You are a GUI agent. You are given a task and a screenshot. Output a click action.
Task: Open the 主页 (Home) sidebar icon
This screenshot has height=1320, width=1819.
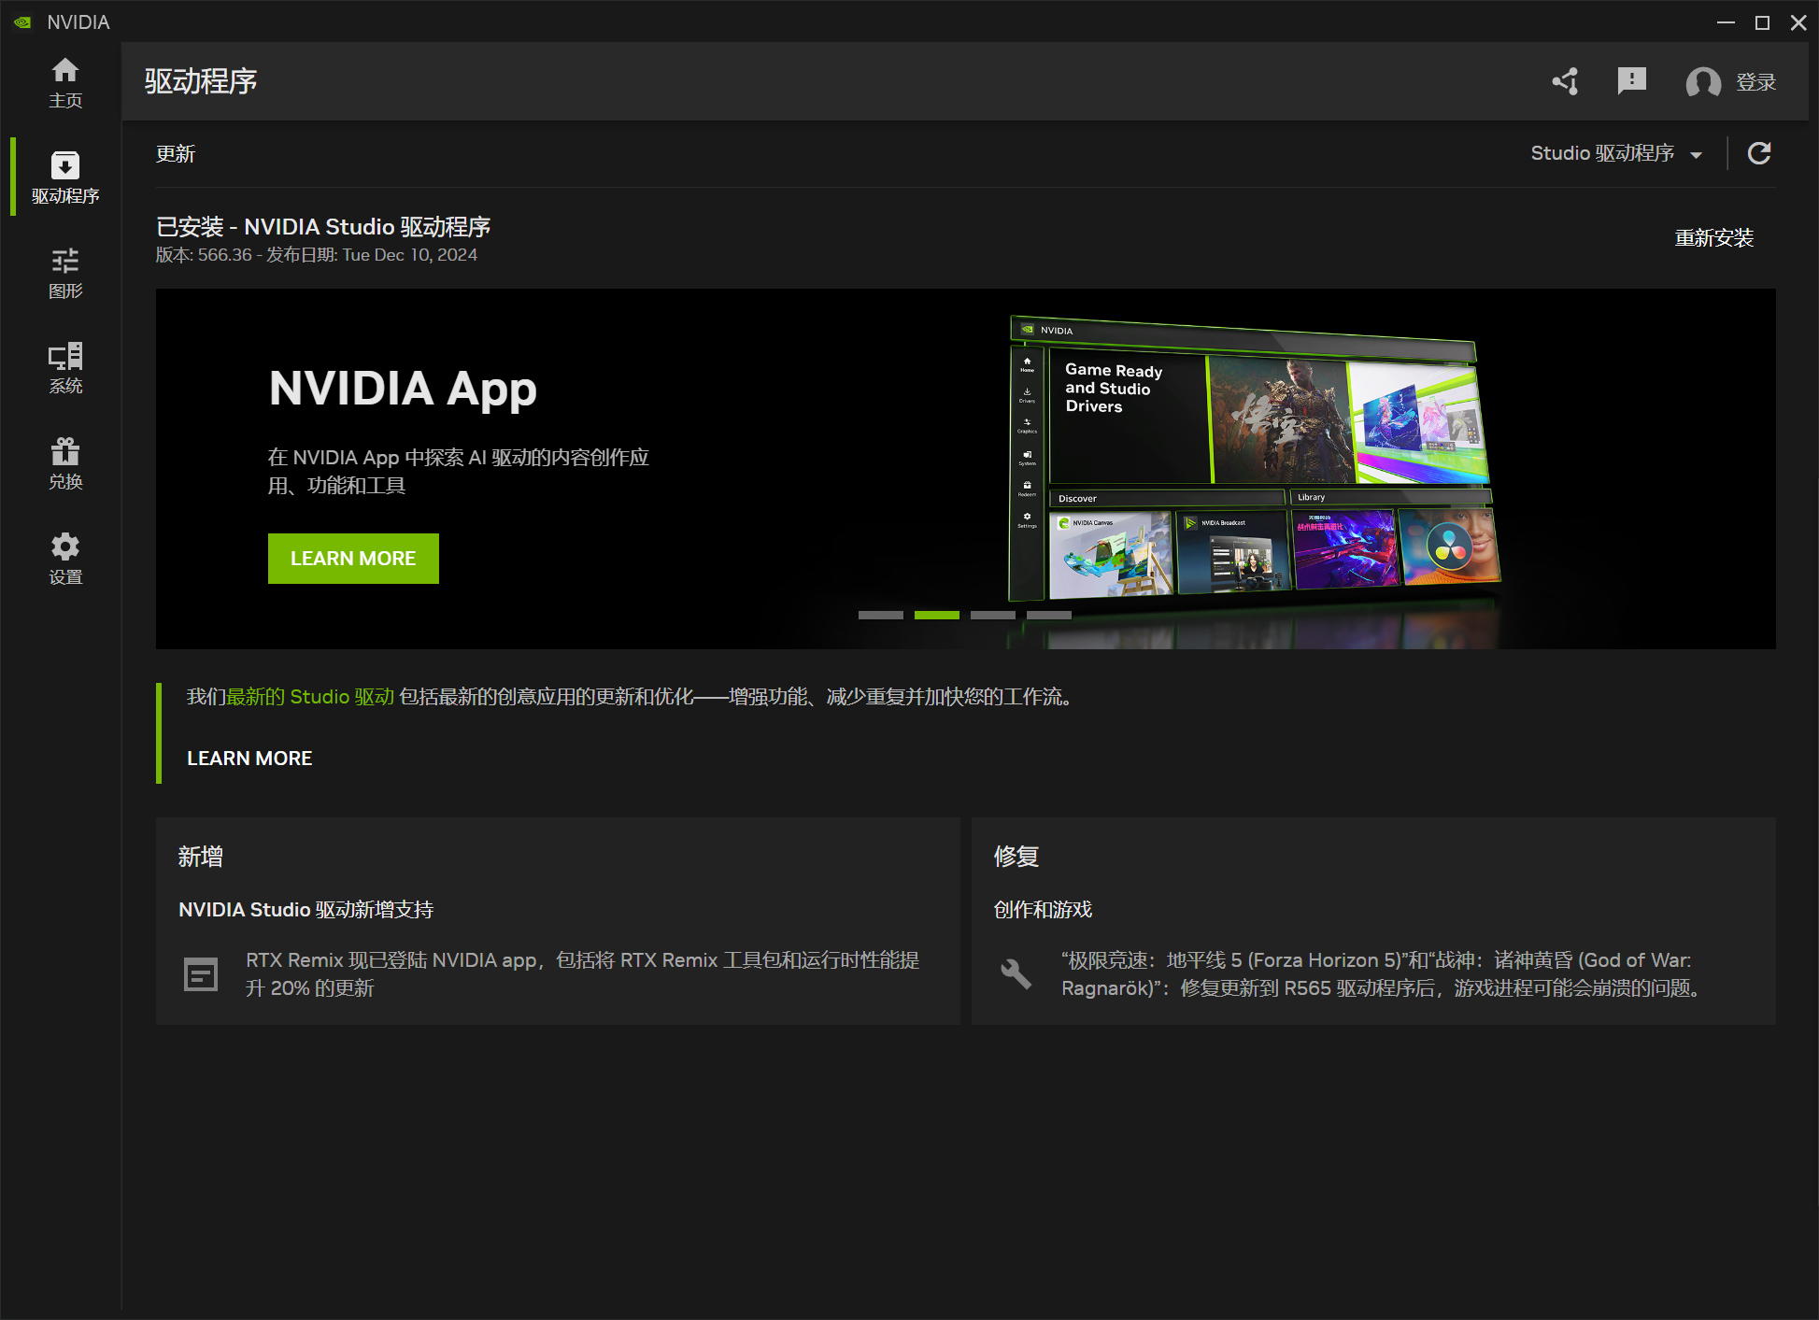64,82
